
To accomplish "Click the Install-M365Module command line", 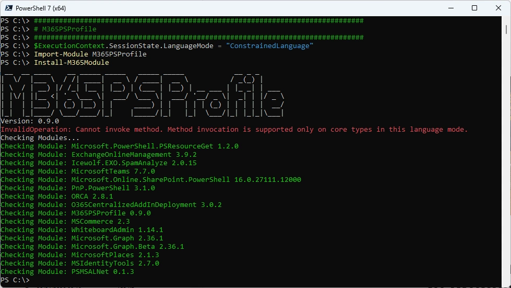I will (x=72, y=63).
